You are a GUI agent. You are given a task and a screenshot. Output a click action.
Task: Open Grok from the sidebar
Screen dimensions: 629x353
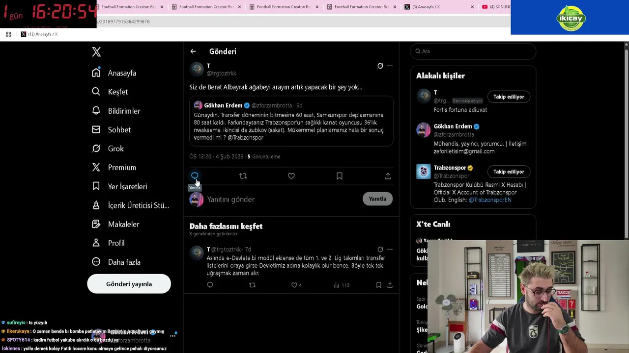108,149
